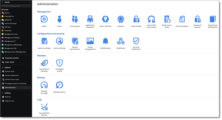Image resolution: width=222 pixels, height=120 pixels.
Task: Click the Application identities robot icon
Action: (x=90, y=20)
